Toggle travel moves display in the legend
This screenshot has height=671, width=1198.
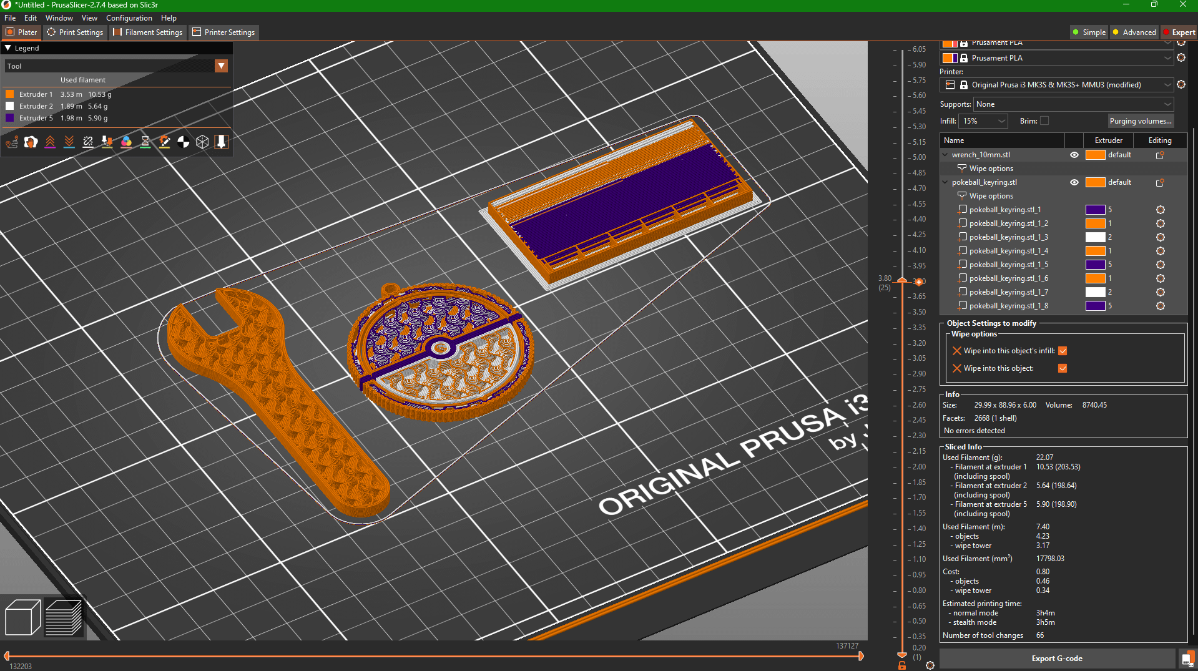[11, 142]
